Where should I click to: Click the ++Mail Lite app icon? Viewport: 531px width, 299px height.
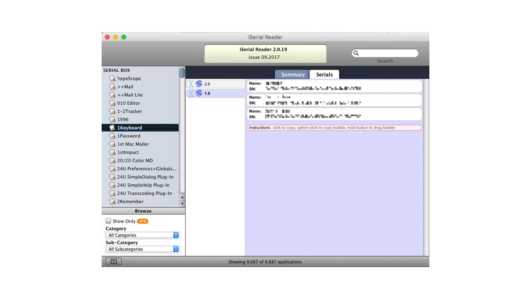pyautogui.click(x=112, y=95)
